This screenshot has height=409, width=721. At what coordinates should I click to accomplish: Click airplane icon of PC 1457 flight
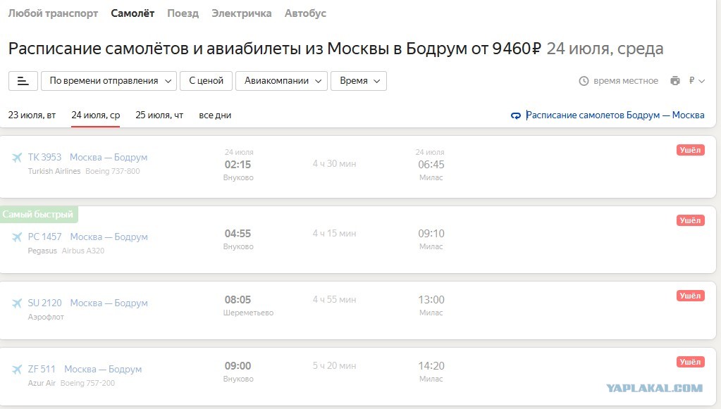point(17,237)
